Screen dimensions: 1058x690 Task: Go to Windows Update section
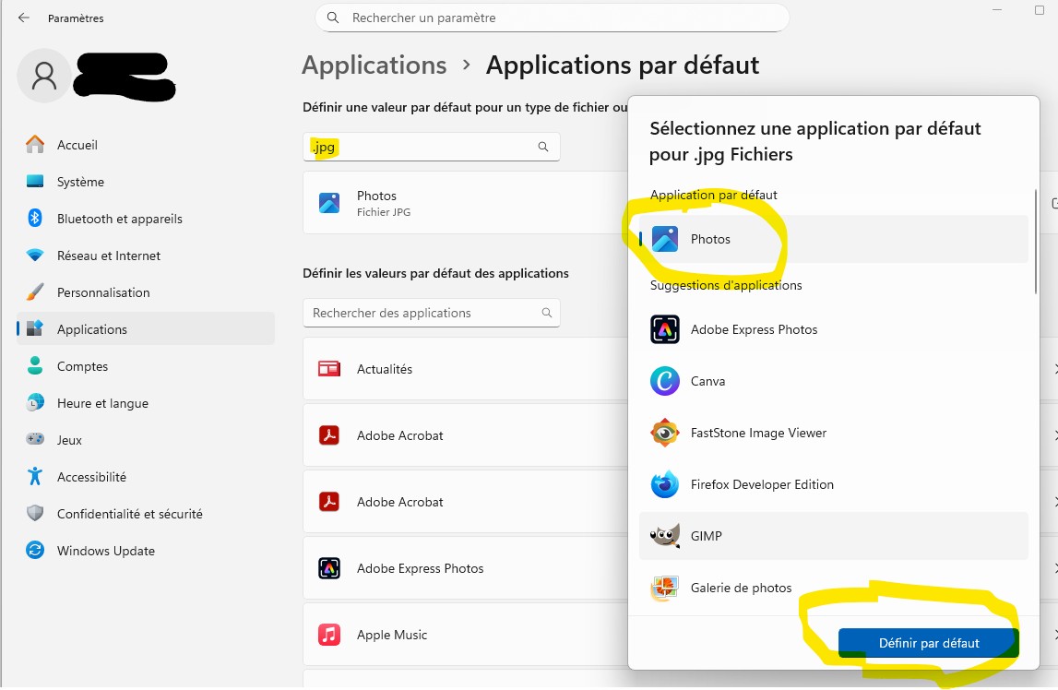coord(105,551)
